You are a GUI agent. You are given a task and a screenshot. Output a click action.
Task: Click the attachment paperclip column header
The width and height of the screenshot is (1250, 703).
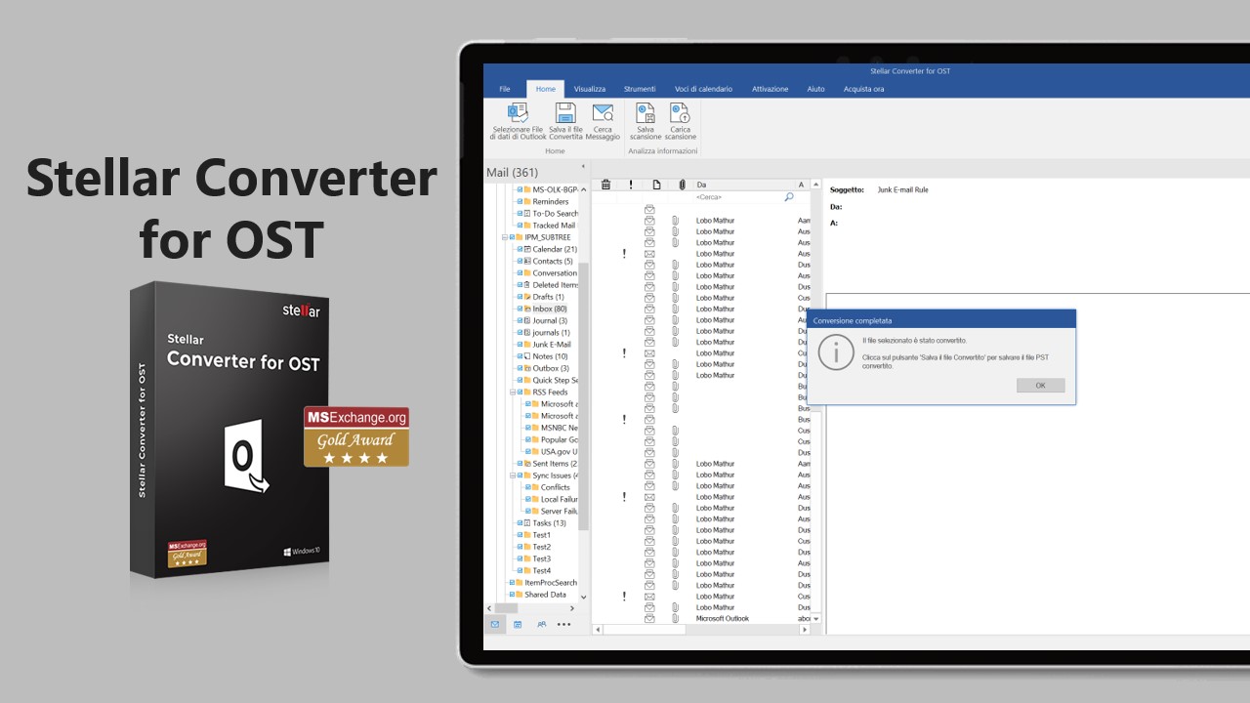682,185
